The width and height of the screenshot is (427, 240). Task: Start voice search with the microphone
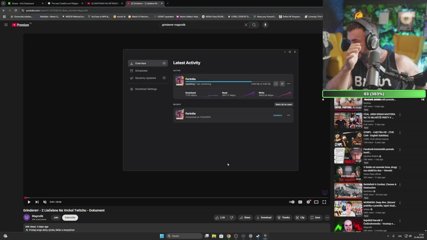tap(265, 25)
